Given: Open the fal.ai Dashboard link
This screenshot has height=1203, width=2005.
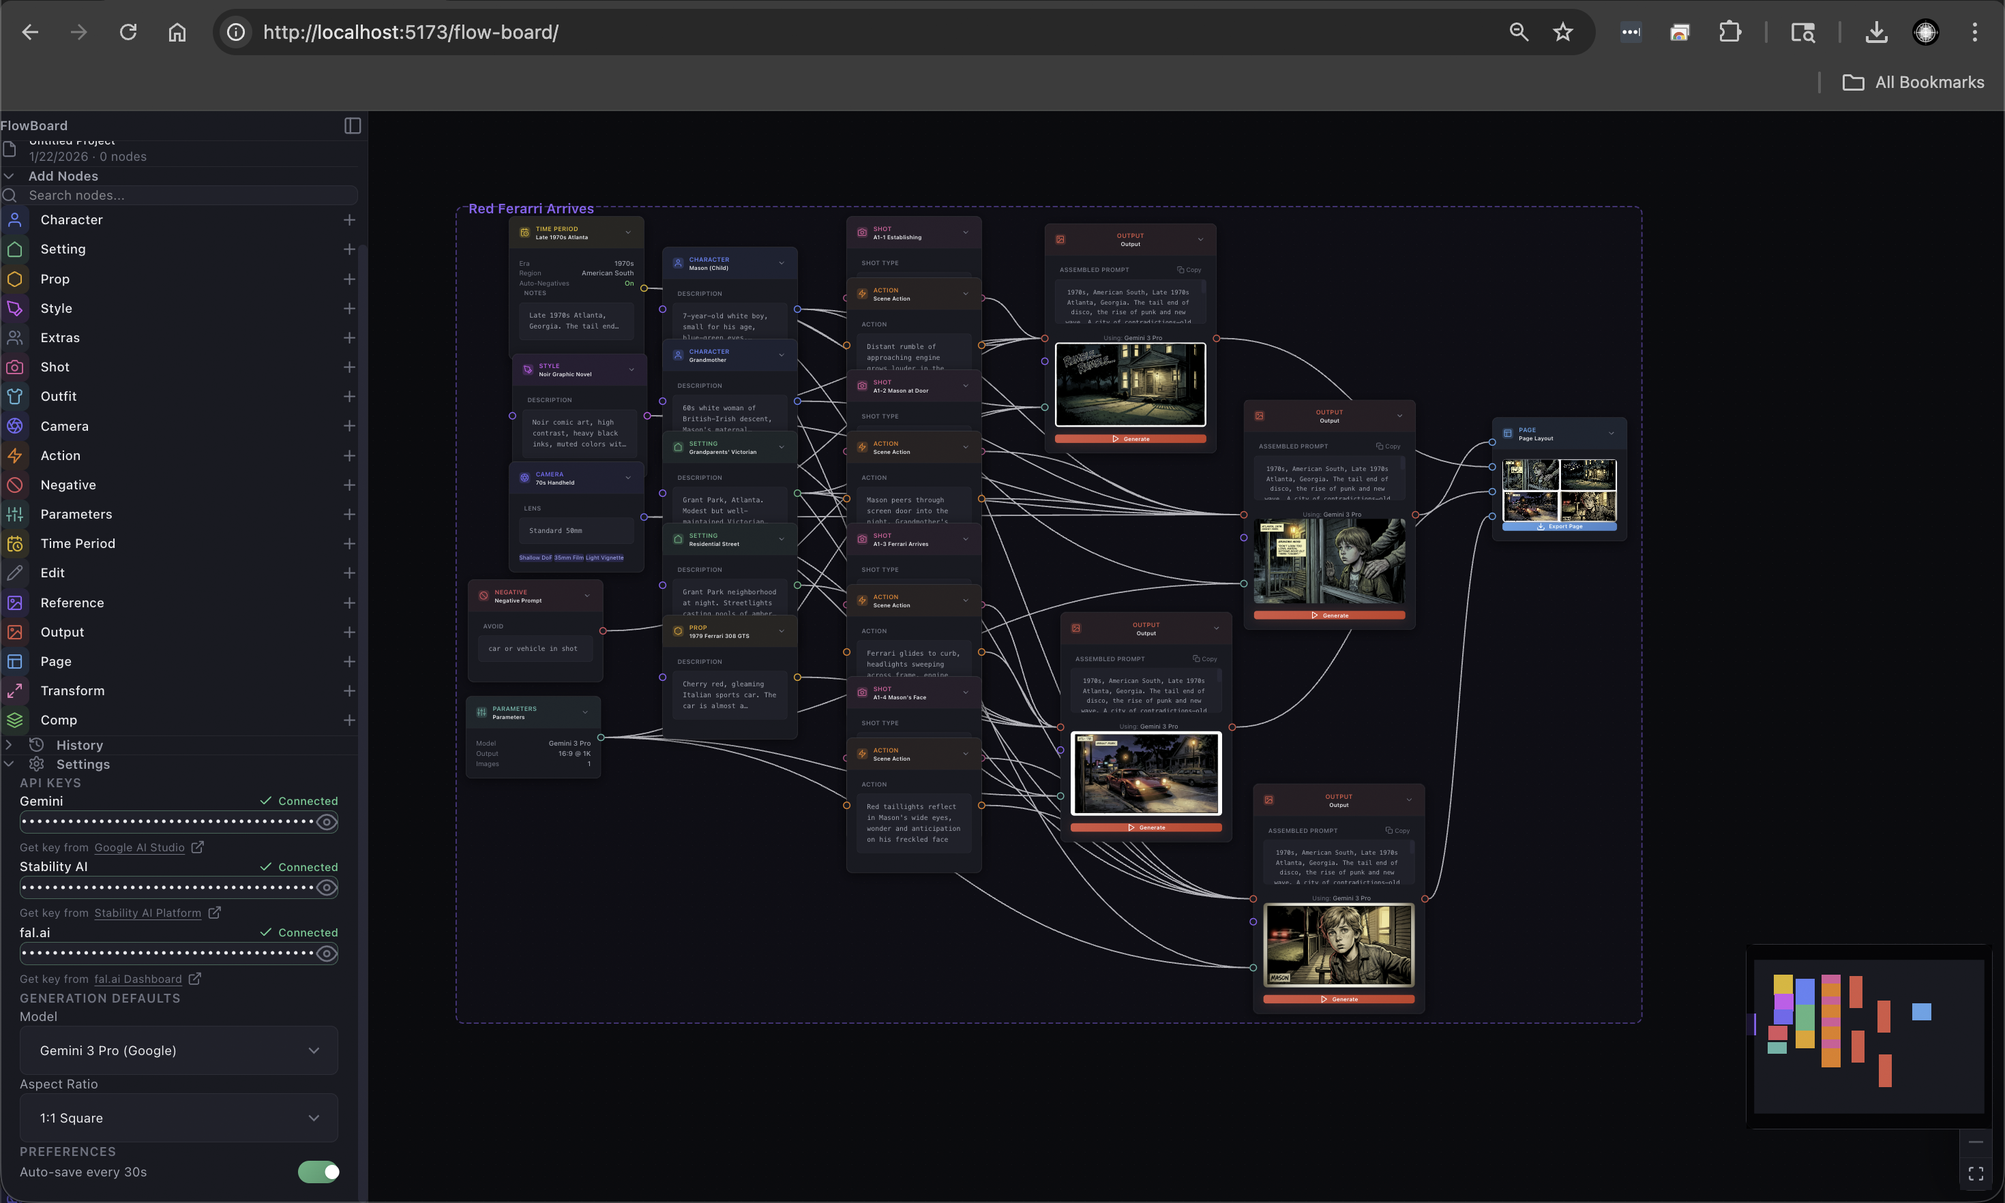Looking at the screenshot, I should (138, 979).
